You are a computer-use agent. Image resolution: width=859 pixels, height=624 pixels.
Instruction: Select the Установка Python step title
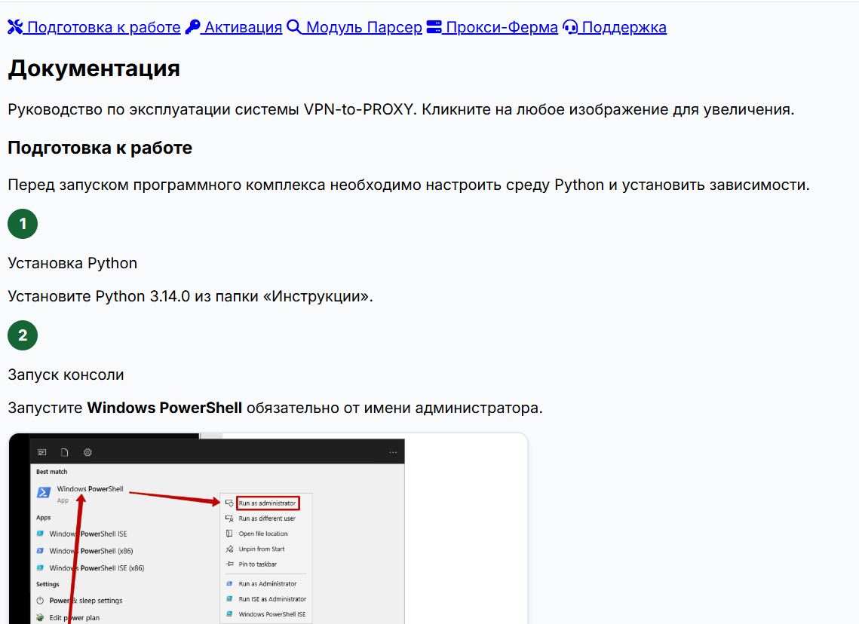pos(72,263)
